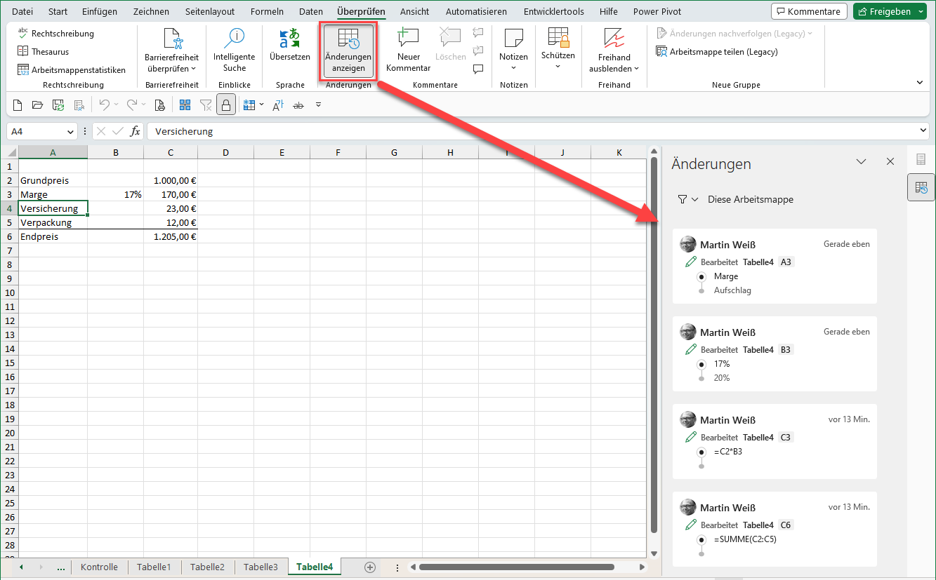Show Arbeitsmappenstatistiken
The width and height of the screenshot is (936, 580).
click(x=72, y=69)
